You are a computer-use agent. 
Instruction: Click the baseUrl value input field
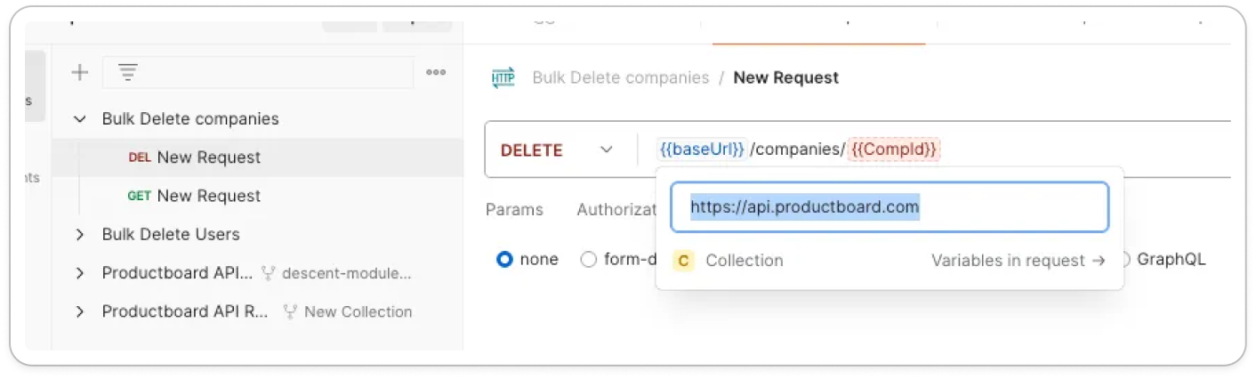click(x=890, y=207)
